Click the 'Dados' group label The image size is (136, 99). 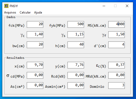11,17
